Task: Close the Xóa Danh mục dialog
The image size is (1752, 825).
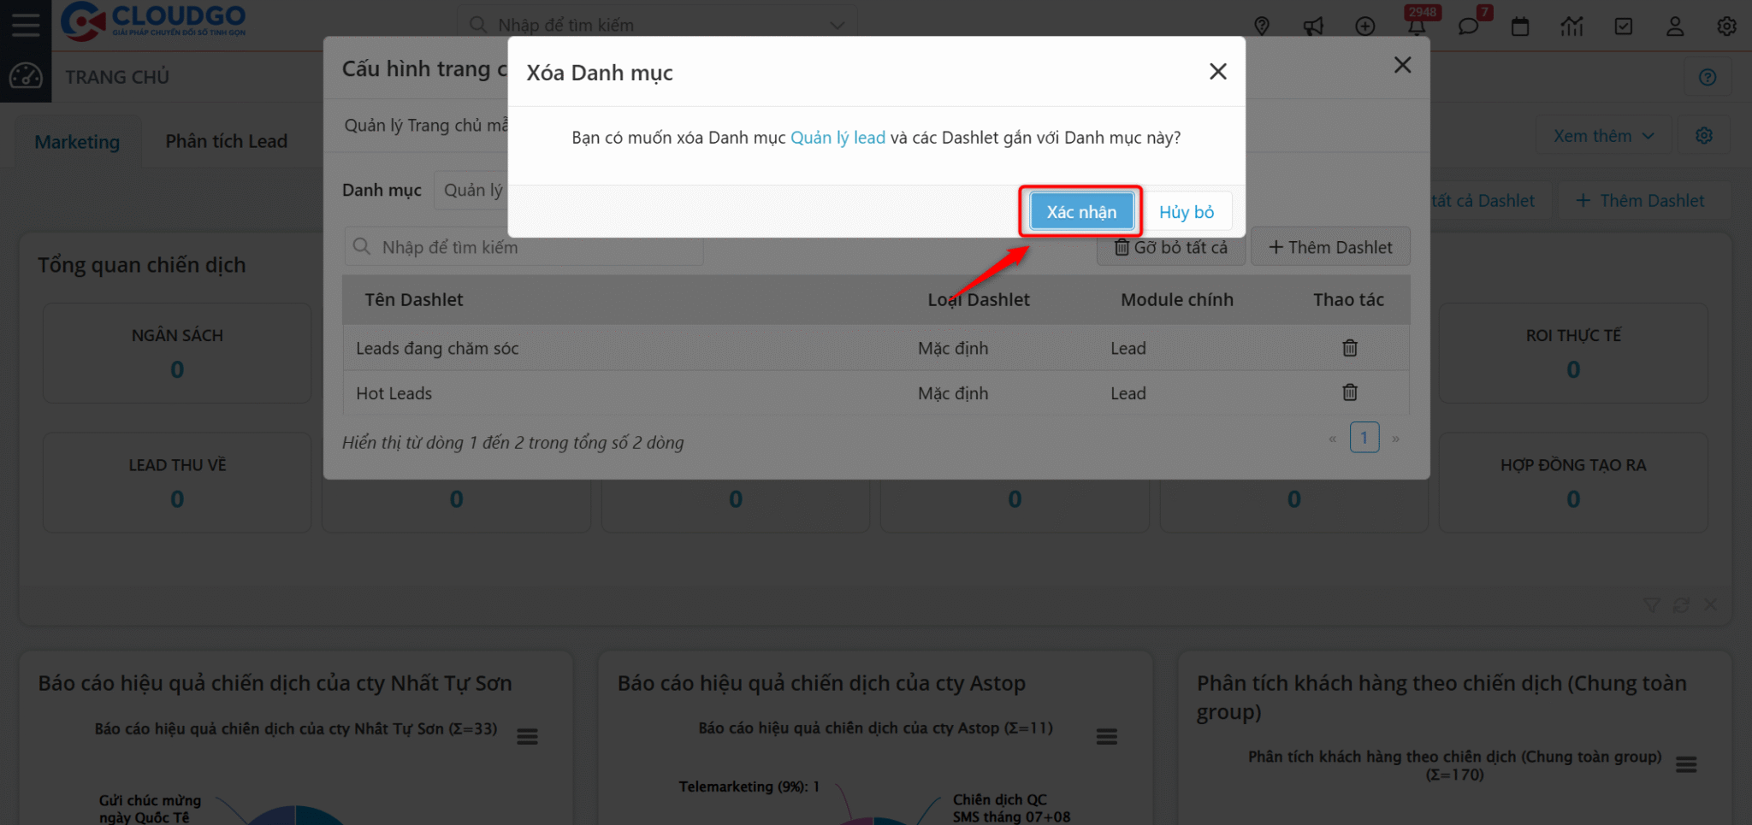Action: point(1218,72)
